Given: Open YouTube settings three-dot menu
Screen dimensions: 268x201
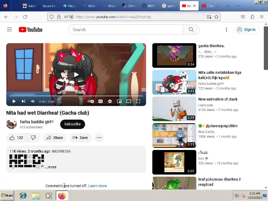Looking at the screenshot, I should (x=226, y=30).
